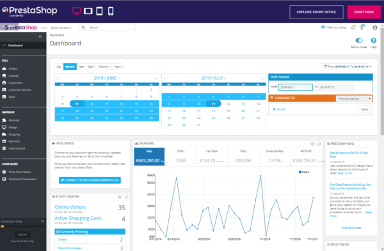
Task: Open the View my shop link
Action: tap(333, 27)
